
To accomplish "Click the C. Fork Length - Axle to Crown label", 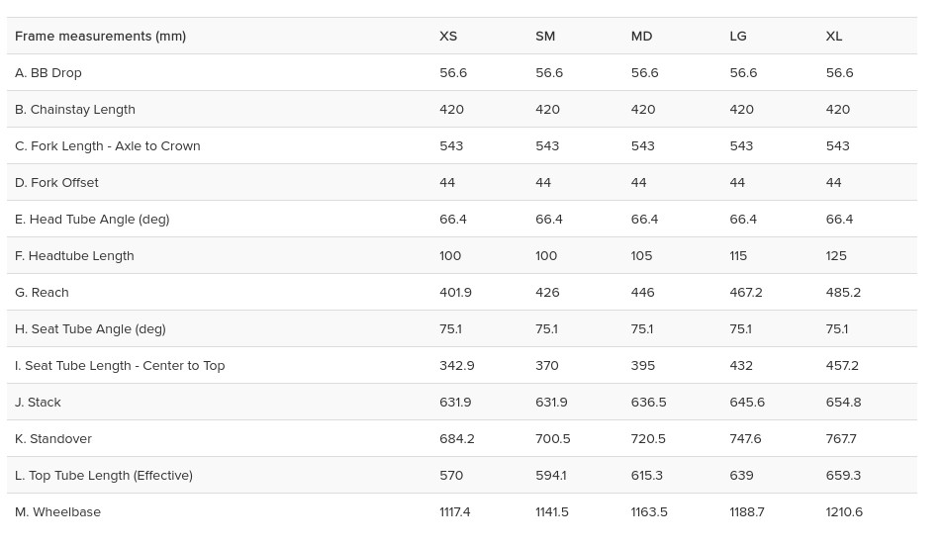I will (x=108, y=146).
